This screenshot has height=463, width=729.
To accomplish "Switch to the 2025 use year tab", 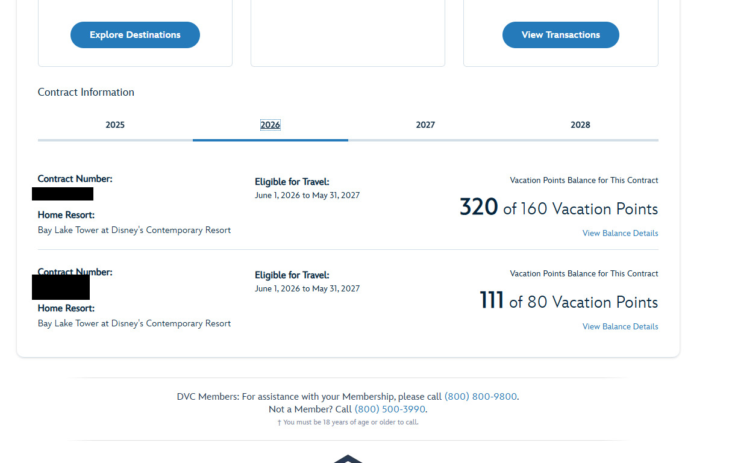I will click(x=115, y=125).
